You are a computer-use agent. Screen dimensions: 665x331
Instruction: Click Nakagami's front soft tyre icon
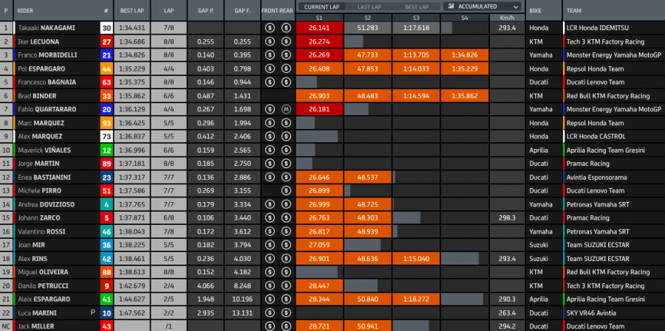[x=270, y=27]
